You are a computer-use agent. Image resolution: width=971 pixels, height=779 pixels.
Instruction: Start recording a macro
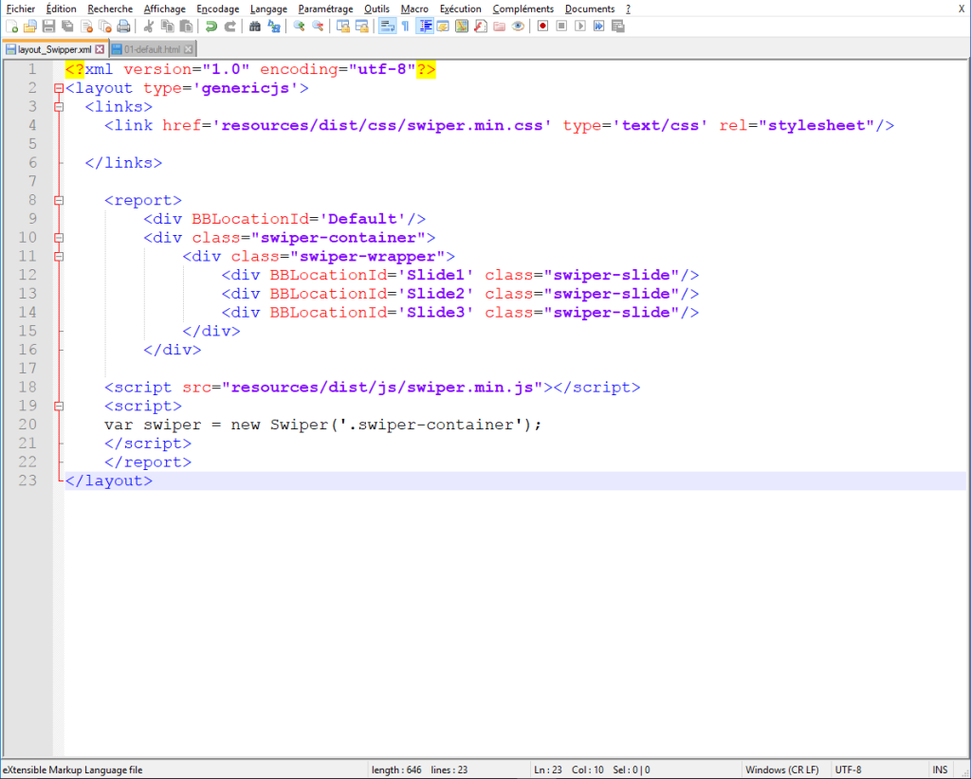click(543, 26)
